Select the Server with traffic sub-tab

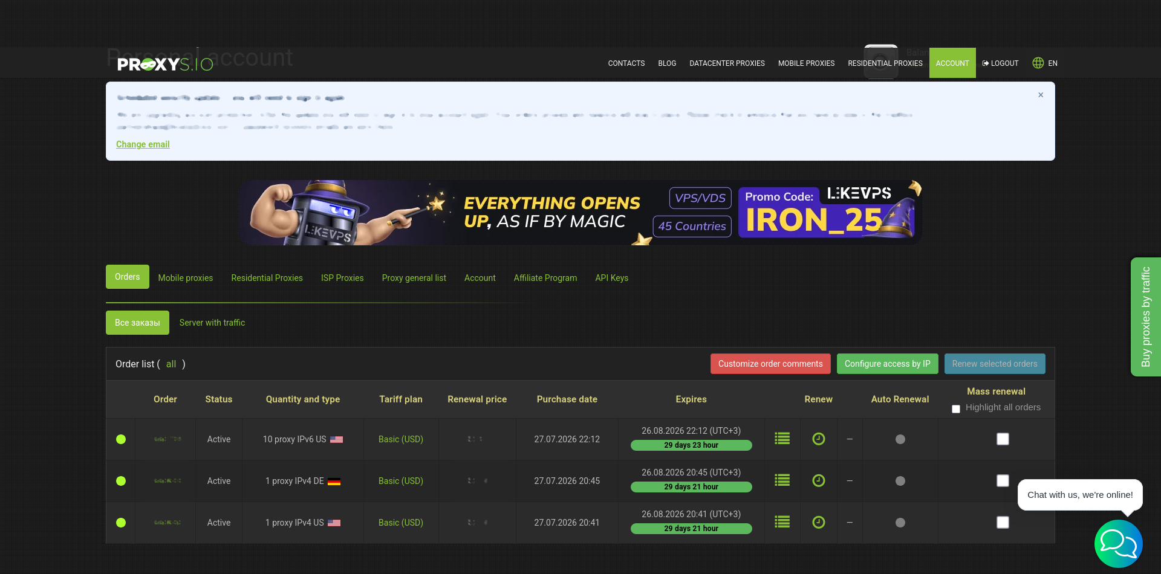pos(212,323)
